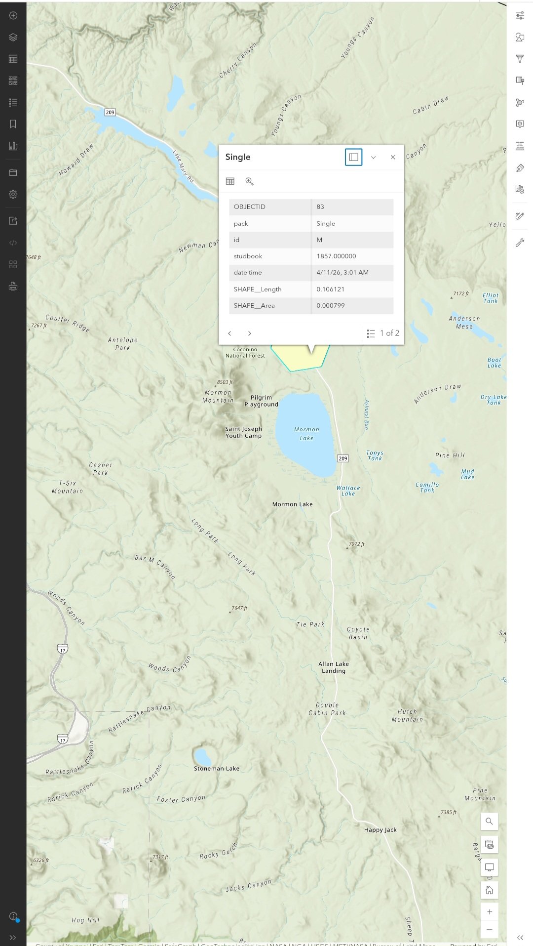Open the Labels tool icon
This screenshot has width=533, height=946.
pos(520,168)
